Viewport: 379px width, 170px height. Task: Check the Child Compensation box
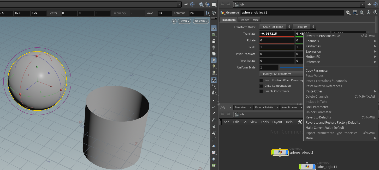[x=261, y=86]
